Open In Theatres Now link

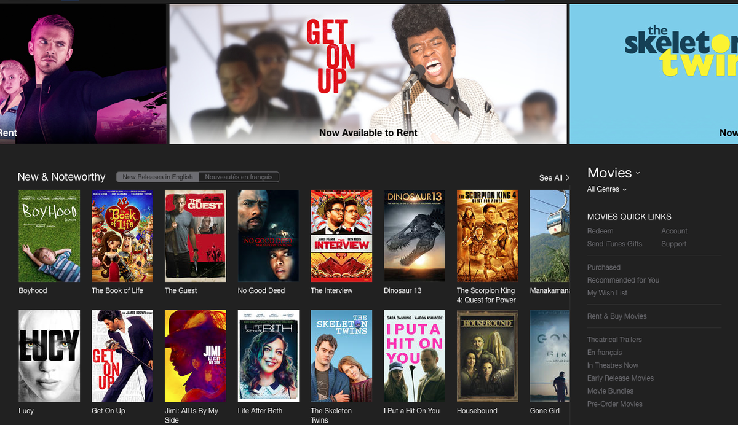[613, 365]
